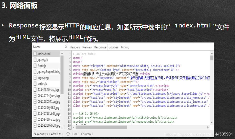
Task: Click the image icon beside 05153250k0b8.jpg
Action: 35,125
